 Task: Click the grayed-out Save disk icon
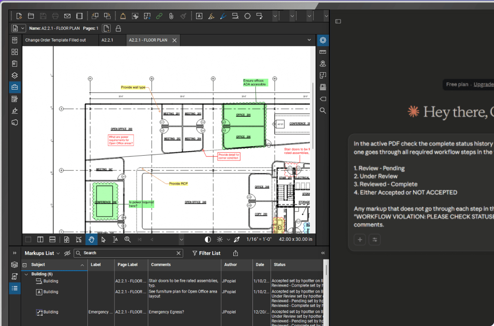pyautogui.click(x=43, y=16)
